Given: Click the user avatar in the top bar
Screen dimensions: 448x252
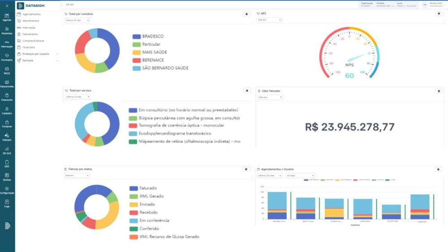Looking at the screenshot, I should tap(425, 4).
